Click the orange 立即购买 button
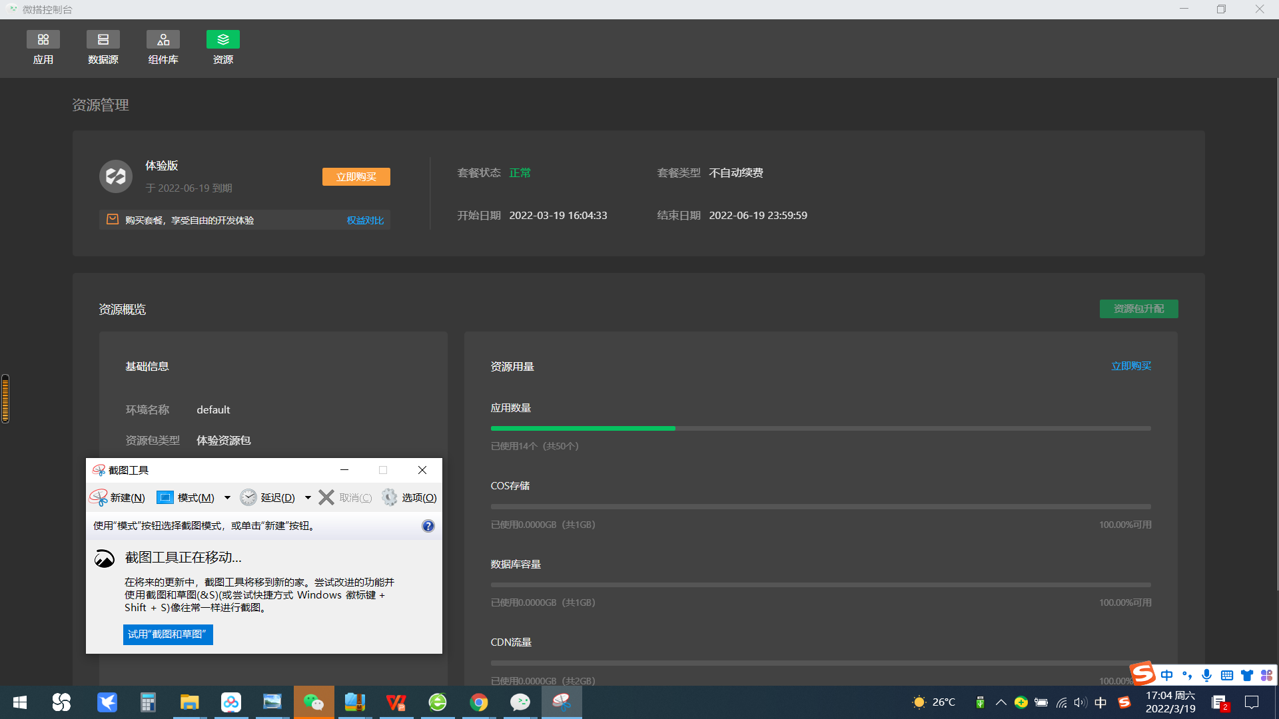Screen dimensions: 1279x719 [356, 176]
